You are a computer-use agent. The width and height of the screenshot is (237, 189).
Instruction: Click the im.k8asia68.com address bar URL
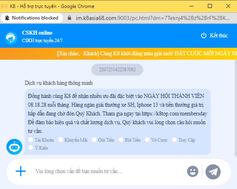153,18
